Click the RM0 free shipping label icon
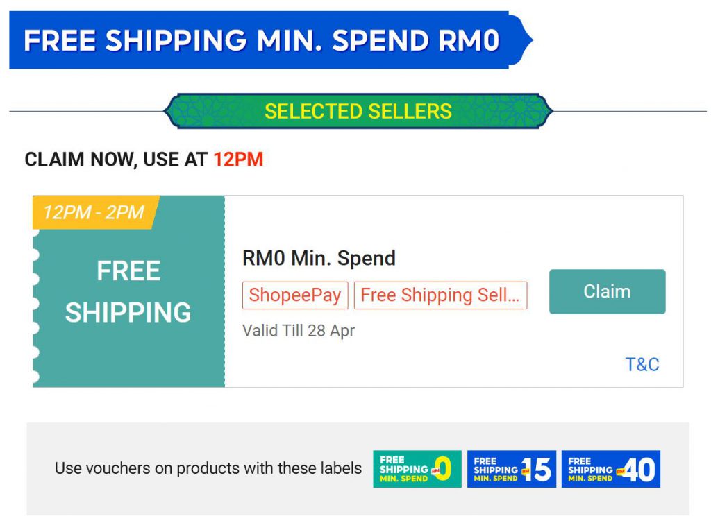The height and width of the screenshot is (523, 711). tap(417, 469)
